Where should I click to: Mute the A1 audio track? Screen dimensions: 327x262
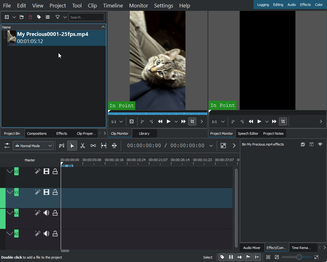coord(46,213)
